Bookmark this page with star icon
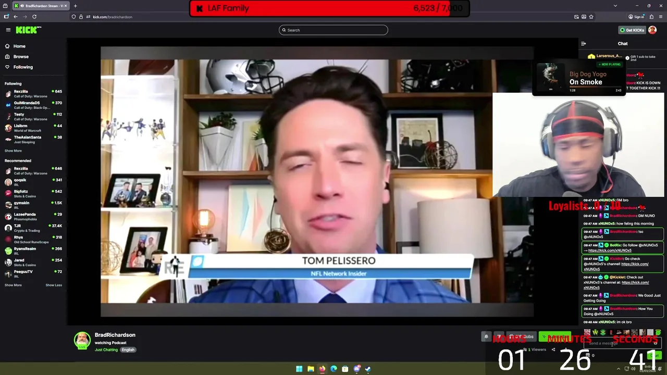Viewport: 667px width, 375px height. point(591,17)
